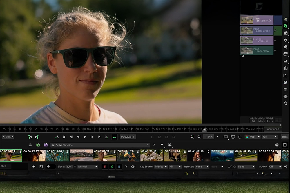The image size is (290, 193).
Task: Jump to the last frame of the shot
Action: coord(99,137)
